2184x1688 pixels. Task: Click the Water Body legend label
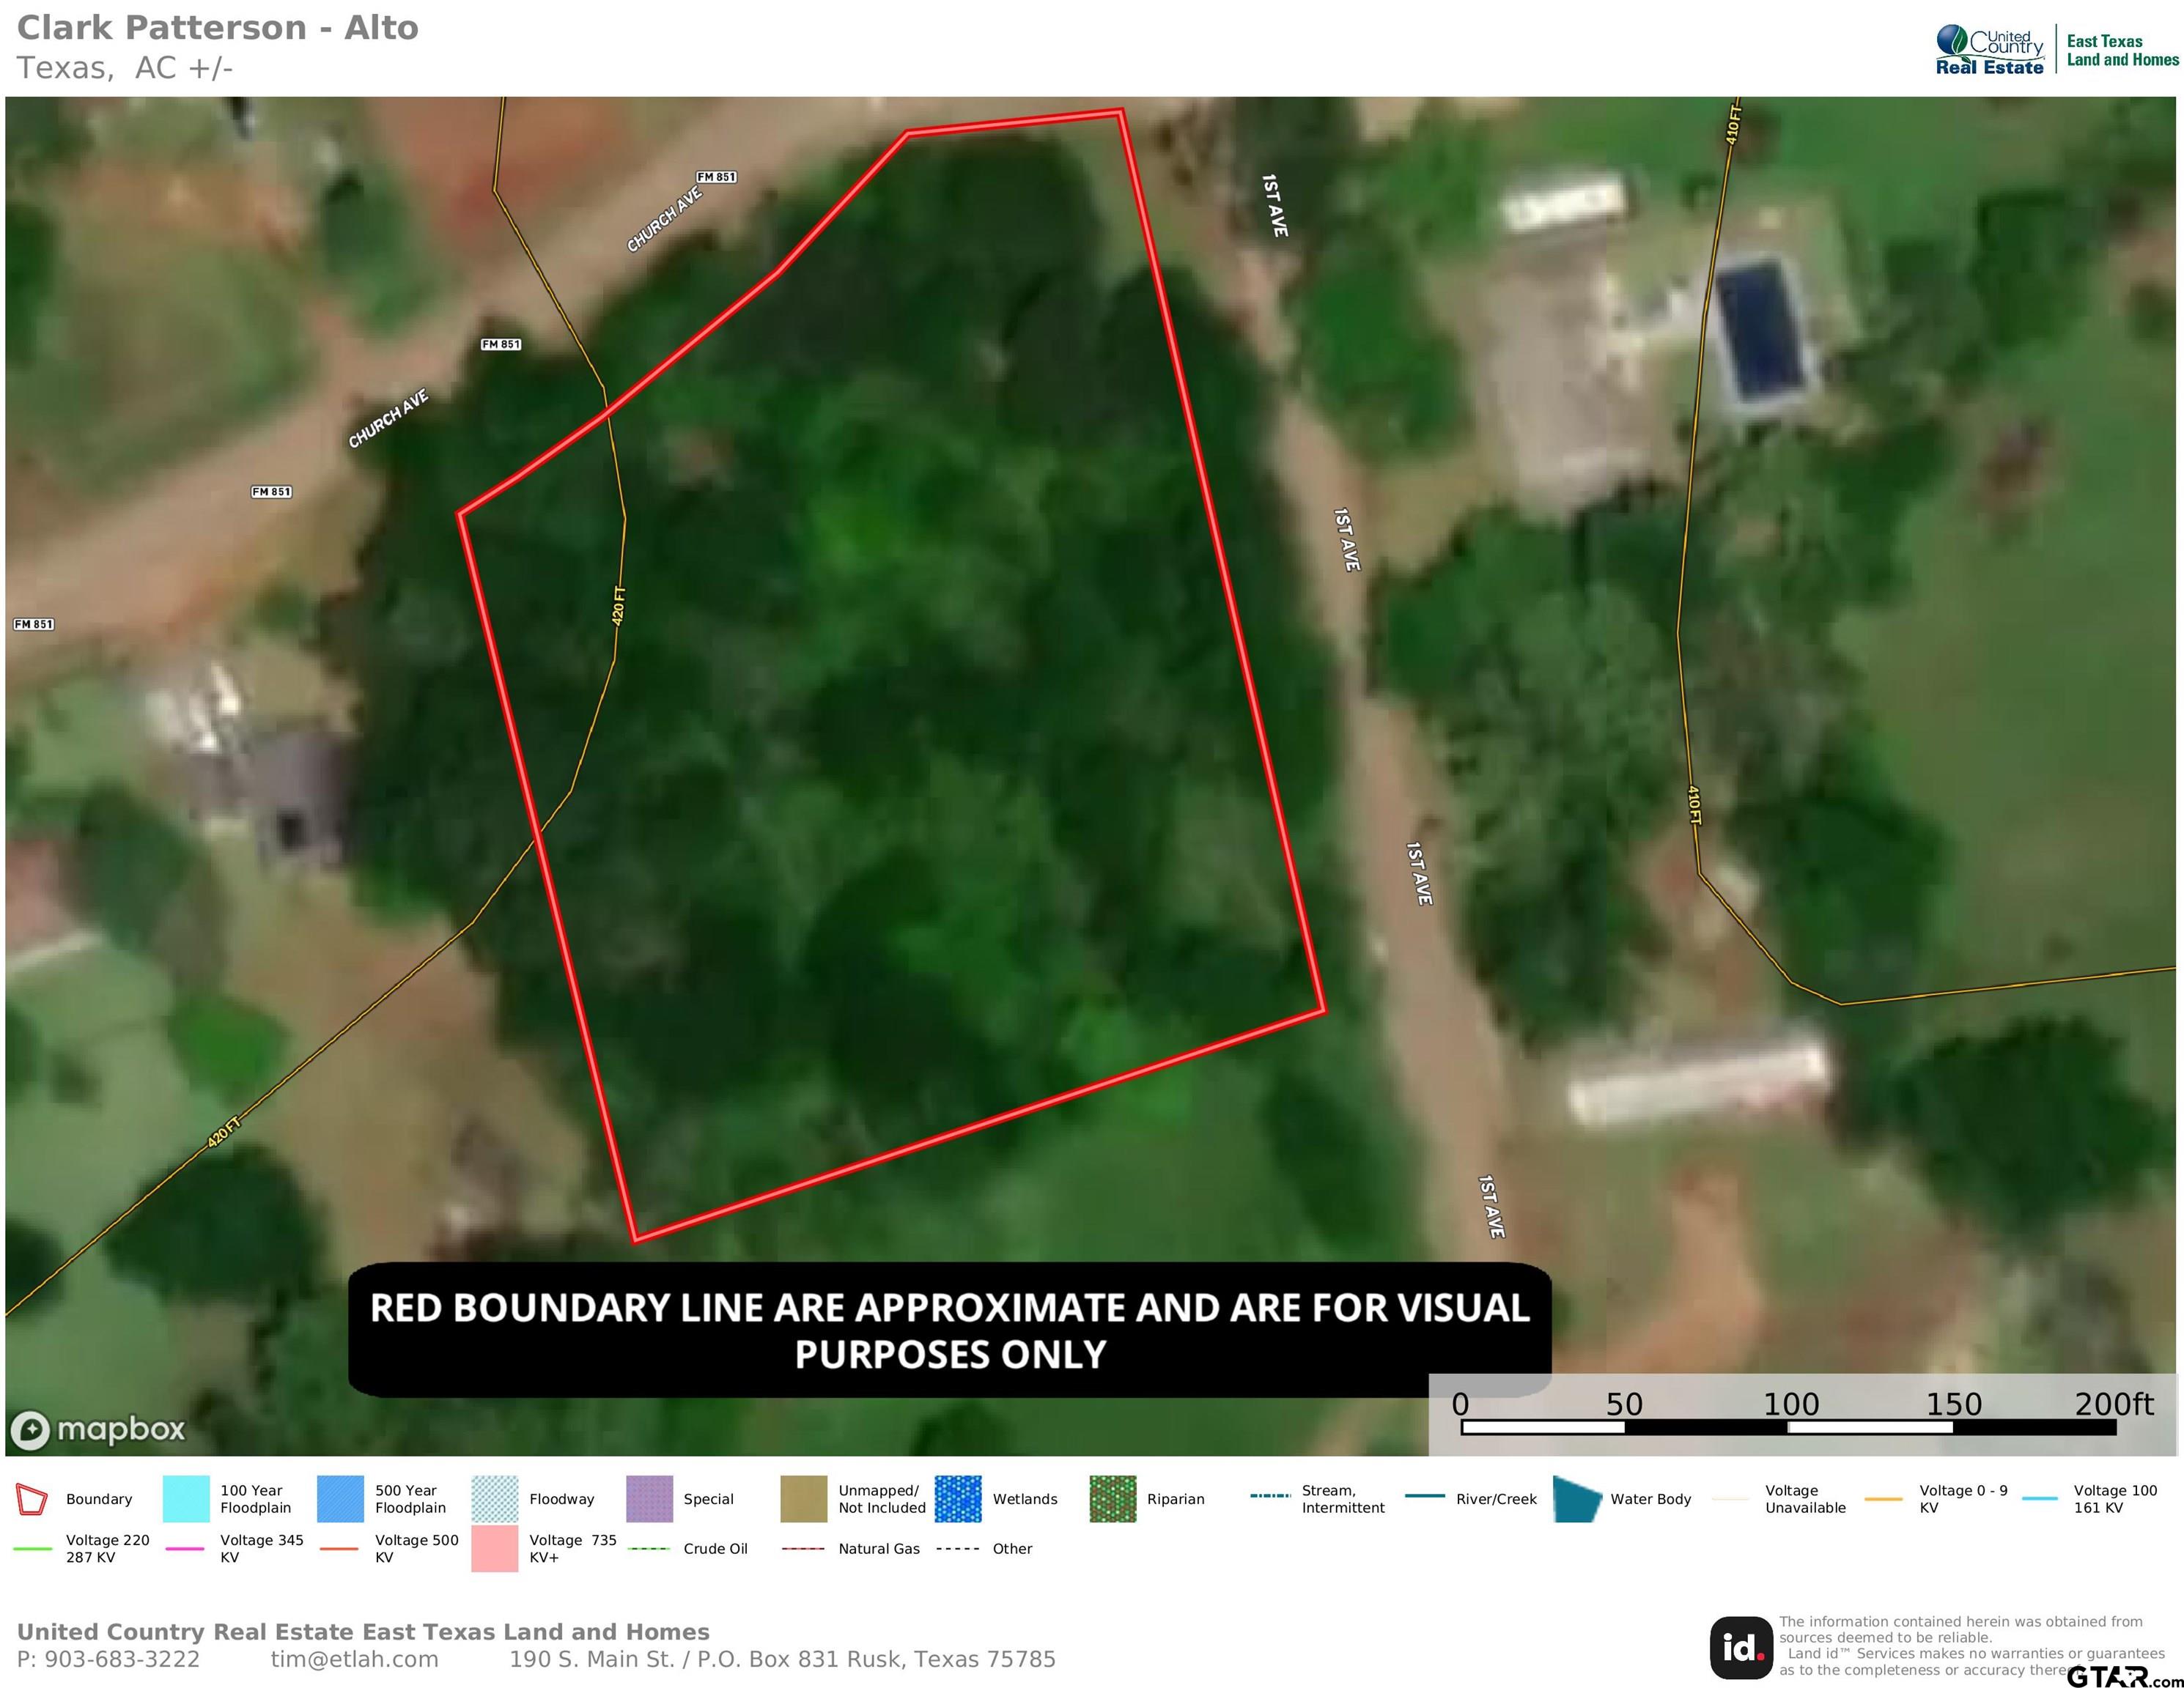[x=1650, y=1499]
